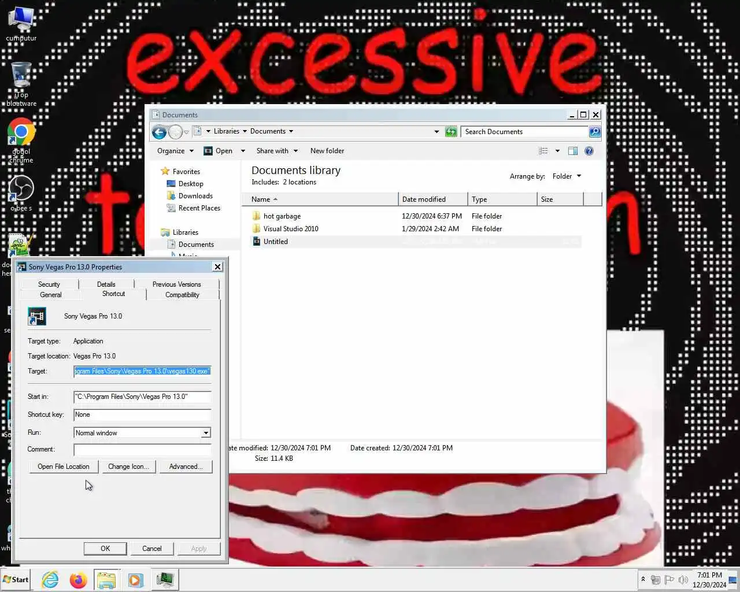Switch to the General tab
Viewport: 740px width, 592px height.
(51, 295)
